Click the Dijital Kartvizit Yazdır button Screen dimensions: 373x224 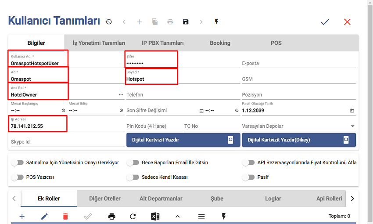[183, 140]
